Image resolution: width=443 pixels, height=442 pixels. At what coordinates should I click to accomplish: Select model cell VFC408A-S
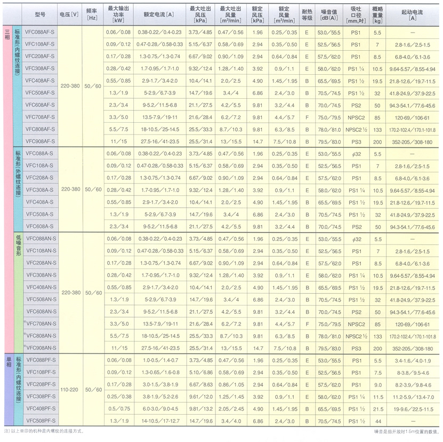(x=39, y=202)
